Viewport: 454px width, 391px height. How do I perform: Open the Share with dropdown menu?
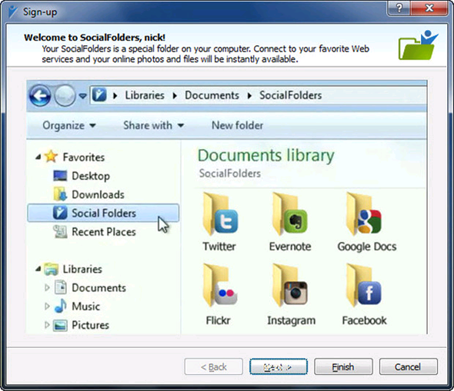click(154, 125)
